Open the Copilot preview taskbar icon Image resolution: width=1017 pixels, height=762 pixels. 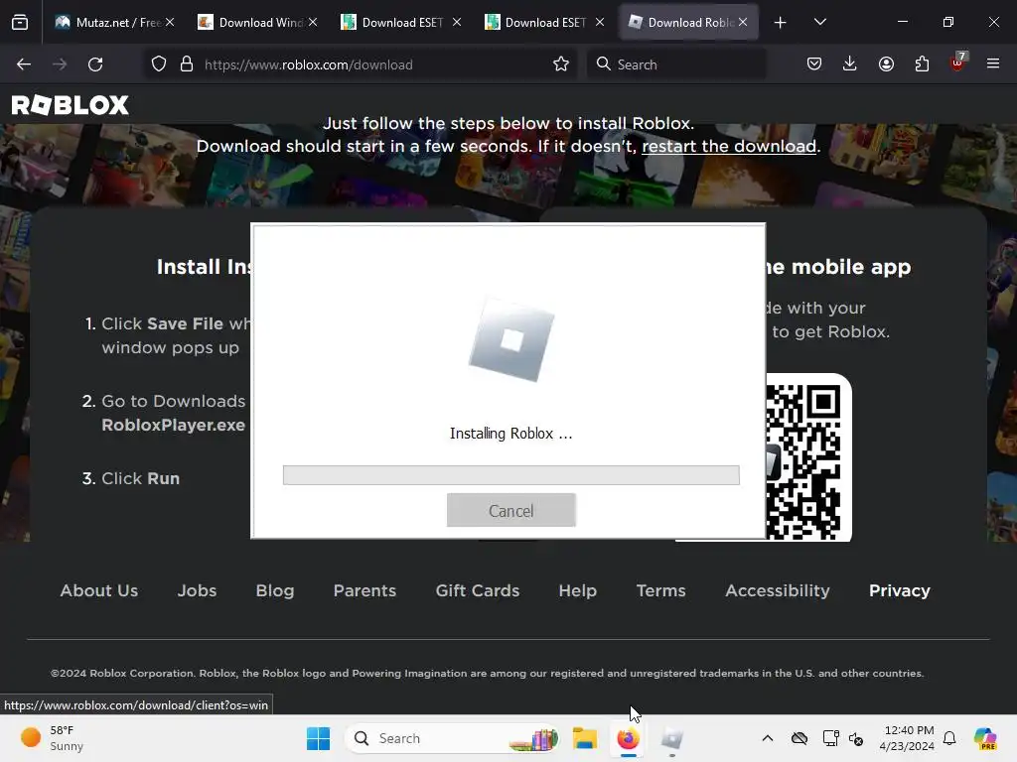[x=985, y=738]
